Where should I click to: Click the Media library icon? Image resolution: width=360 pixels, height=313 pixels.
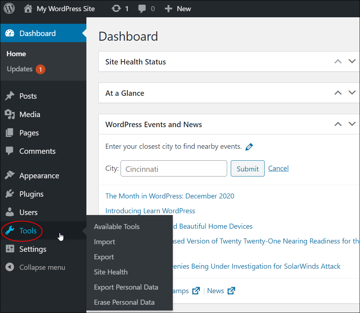10,115
